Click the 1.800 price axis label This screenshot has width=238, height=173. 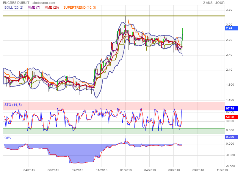pos(230,85)
